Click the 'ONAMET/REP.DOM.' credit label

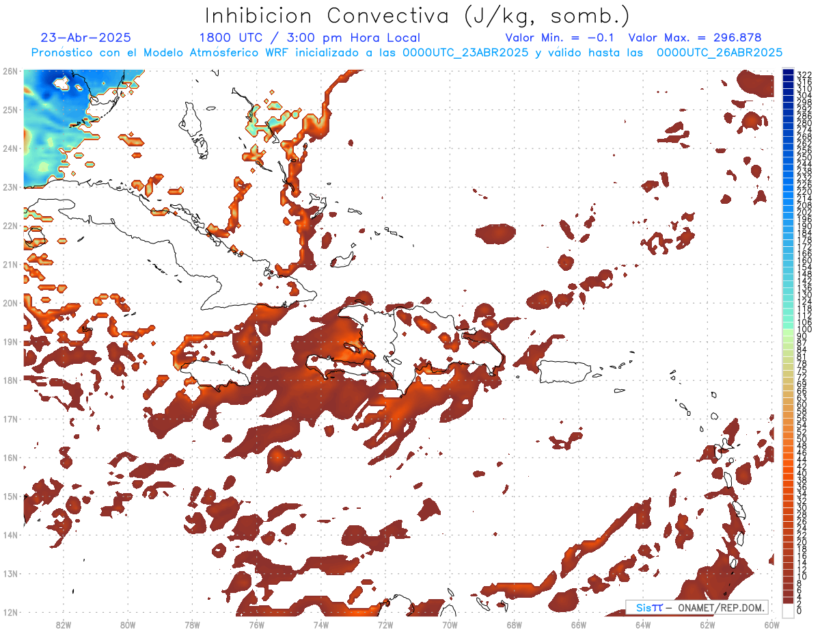point(721,608)
